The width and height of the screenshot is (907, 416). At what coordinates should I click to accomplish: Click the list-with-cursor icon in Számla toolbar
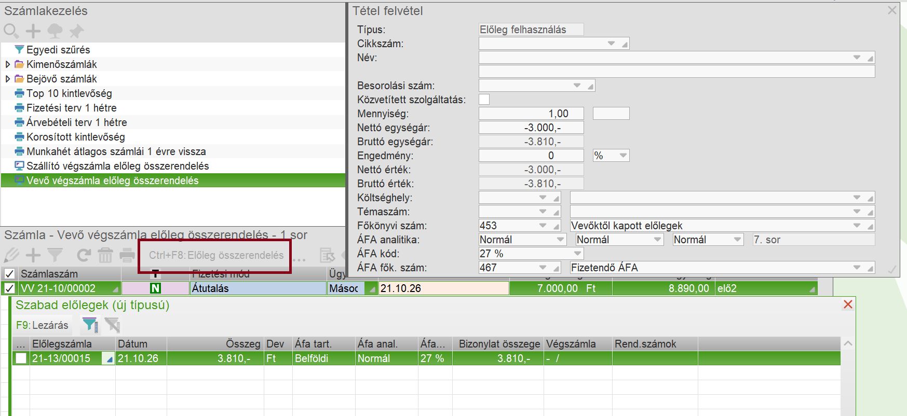click(328, 255)
